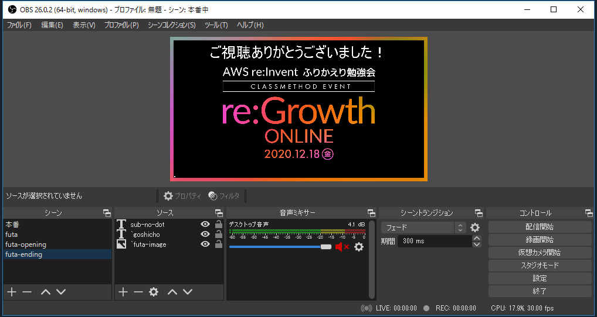Increase transition duration with up arrow

click(476, 238)
